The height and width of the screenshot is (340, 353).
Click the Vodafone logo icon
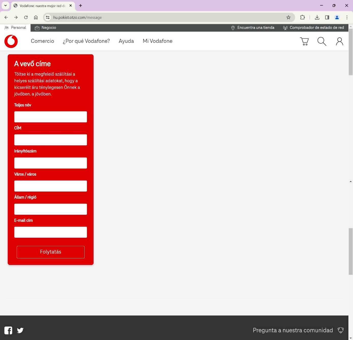click(11, 41)
